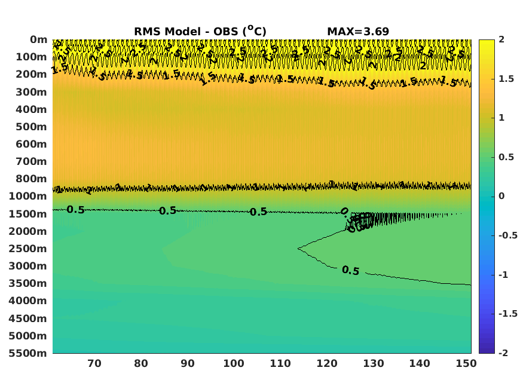Click the colorbar tick label "-1"
Image resolution: width=523 pixels, height=392 pixels.
(x=503, y=275)
